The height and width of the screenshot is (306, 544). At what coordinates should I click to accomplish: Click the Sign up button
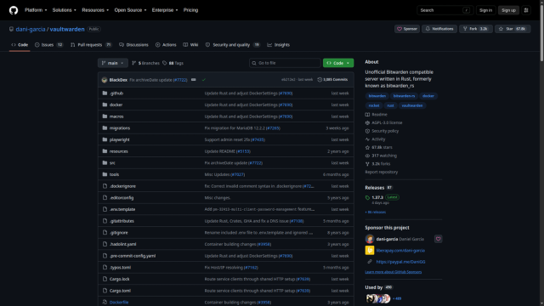(508, 10)
